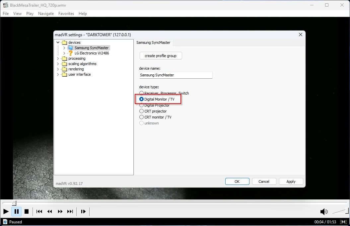Click the 00:04 / 01:53 time display
The image size is (350, 226).
[x=325, y=222]
